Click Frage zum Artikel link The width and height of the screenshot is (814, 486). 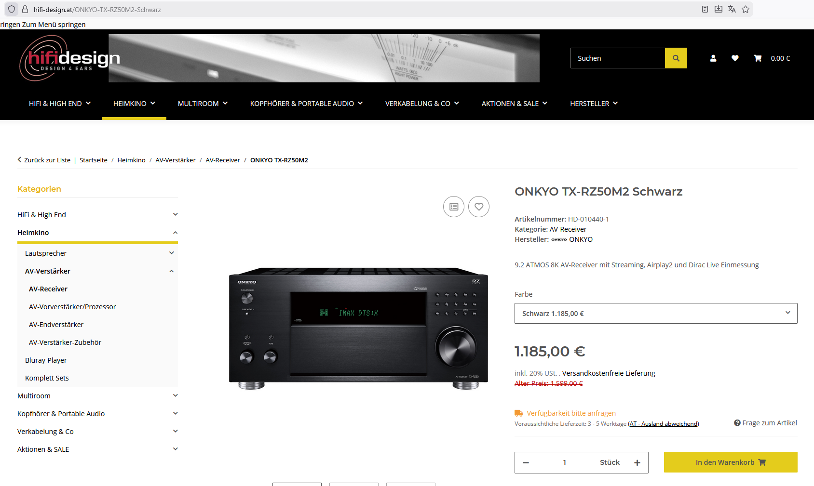coord(765,423)
